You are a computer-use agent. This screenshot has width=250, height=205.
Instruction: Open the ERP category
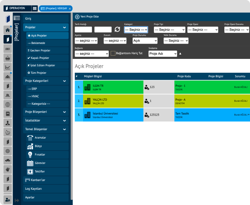(47, 89)
